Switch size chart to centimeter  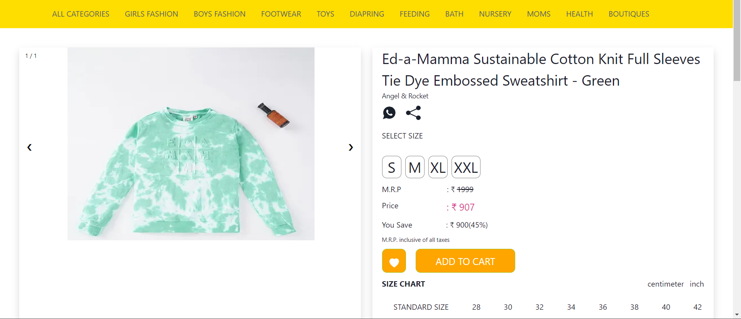[665, 284]
